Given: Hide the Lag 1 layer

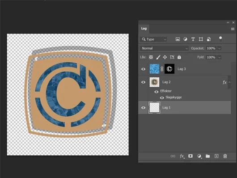Looking at the screenshot, I should (143, 108).
